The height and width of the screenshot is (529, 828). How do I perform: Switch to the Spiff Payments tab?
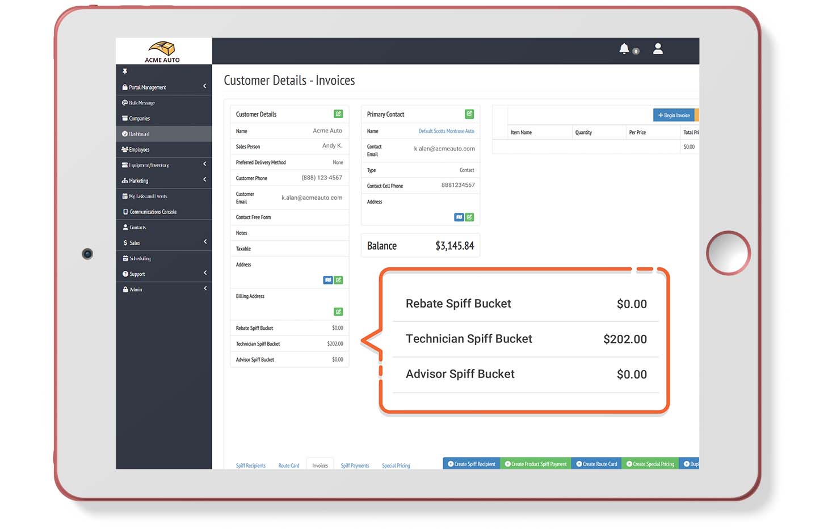(x=355, y=465)
